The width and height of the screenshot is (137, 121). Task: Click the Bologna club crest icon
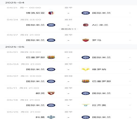pyautogui.click(x=51, y=13)
